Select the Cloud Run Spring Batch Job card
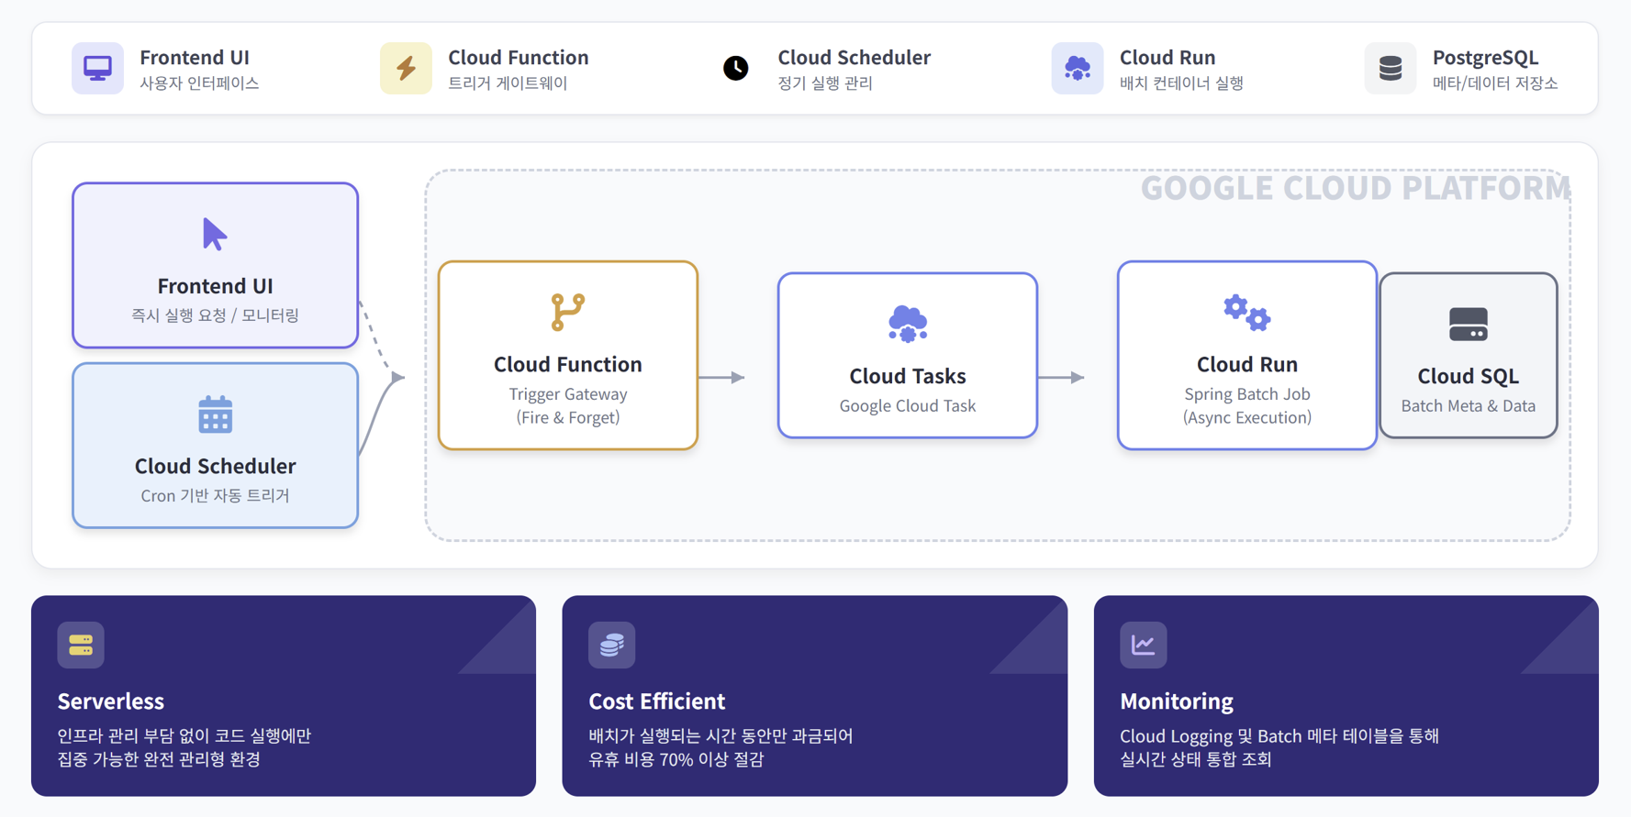Image resolution: width=1631 pixels, height=817 pixels. [x=1246, y=355]
